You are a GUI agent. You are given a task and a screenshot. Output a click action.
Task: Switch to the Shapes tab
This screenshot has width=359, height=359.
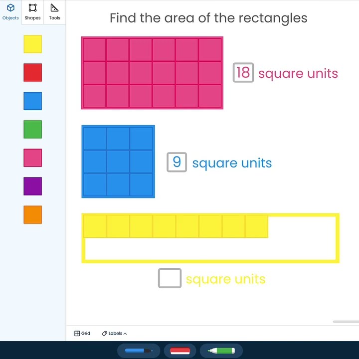click(32, 12)
